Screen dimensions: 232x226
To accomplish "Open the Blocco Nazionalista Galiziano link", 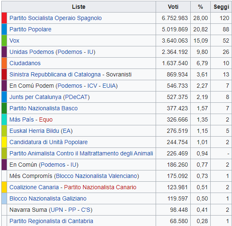I will [x=48, y=198].
